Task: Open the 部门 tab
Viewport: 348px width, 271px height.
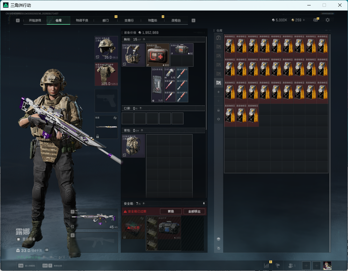Action: pos(105,20)
